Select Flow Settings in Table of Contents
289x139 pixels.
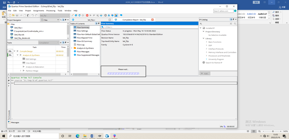82,31
